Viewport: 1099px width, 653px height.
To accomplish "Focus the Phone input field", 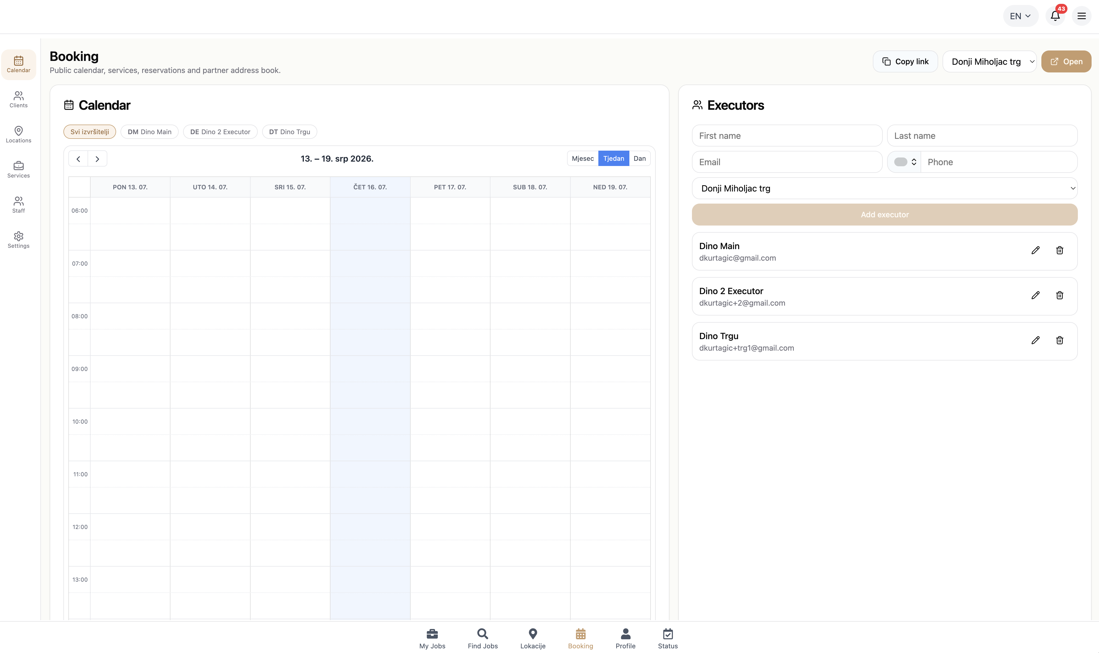I will coord(999,162).
